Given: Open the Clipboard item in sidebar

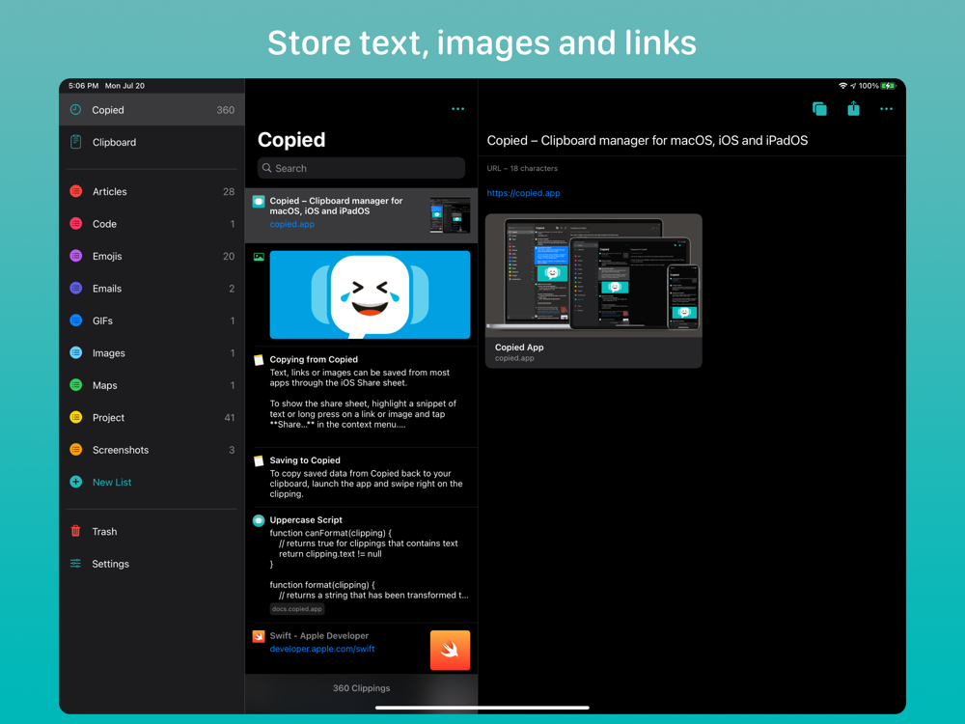Looking at the screenshot, I should click(x=152, y=142).
